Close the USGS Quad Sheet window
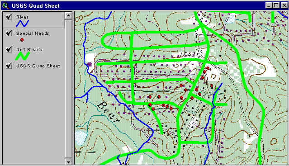The height and width of the screenshot is (166, 289). point(284,5)
